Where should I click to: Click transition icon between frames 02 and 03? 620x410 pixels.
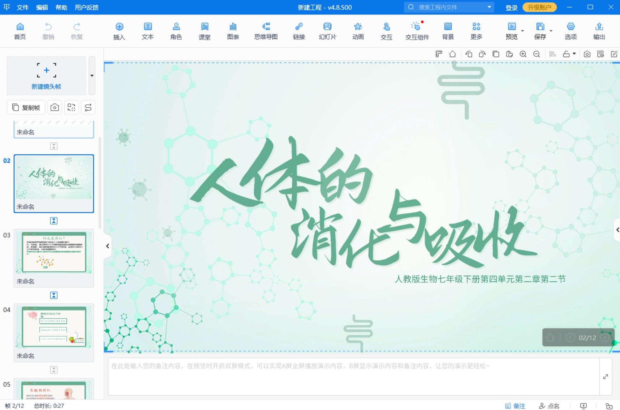pyautogui.click(x=54, y=221)
